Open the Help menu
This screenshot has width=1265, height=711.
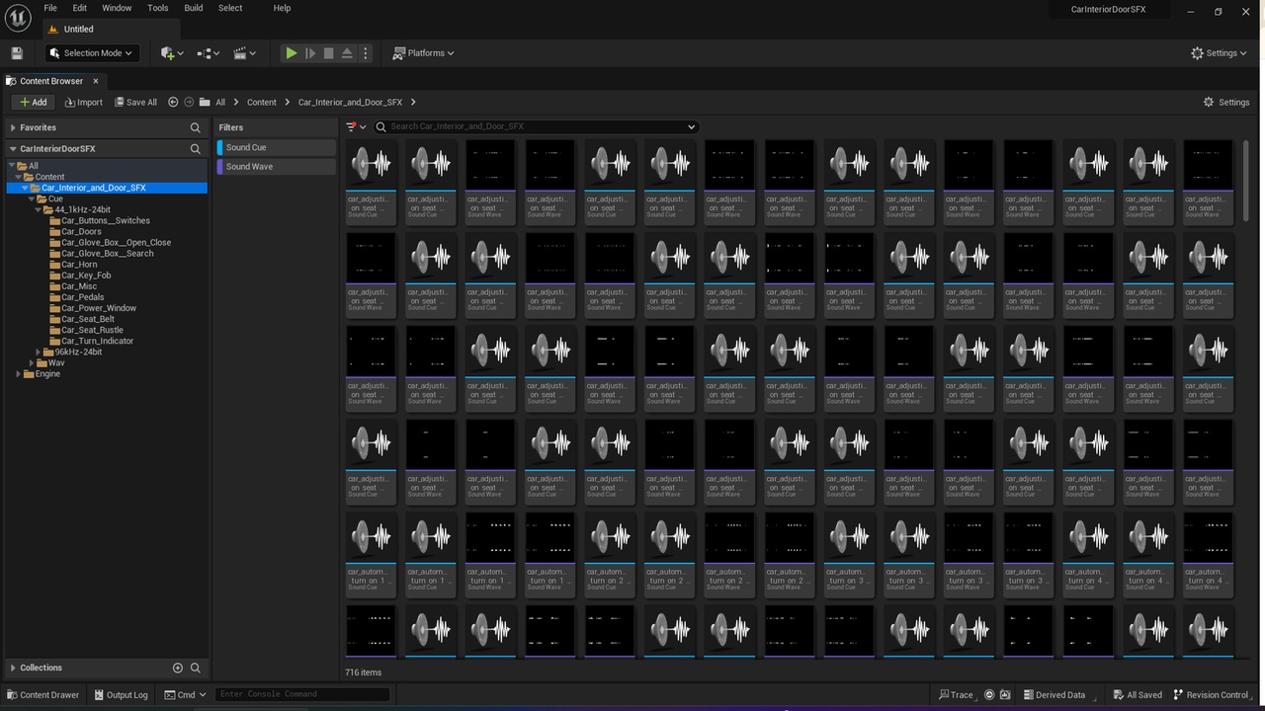tap(282, 8)
